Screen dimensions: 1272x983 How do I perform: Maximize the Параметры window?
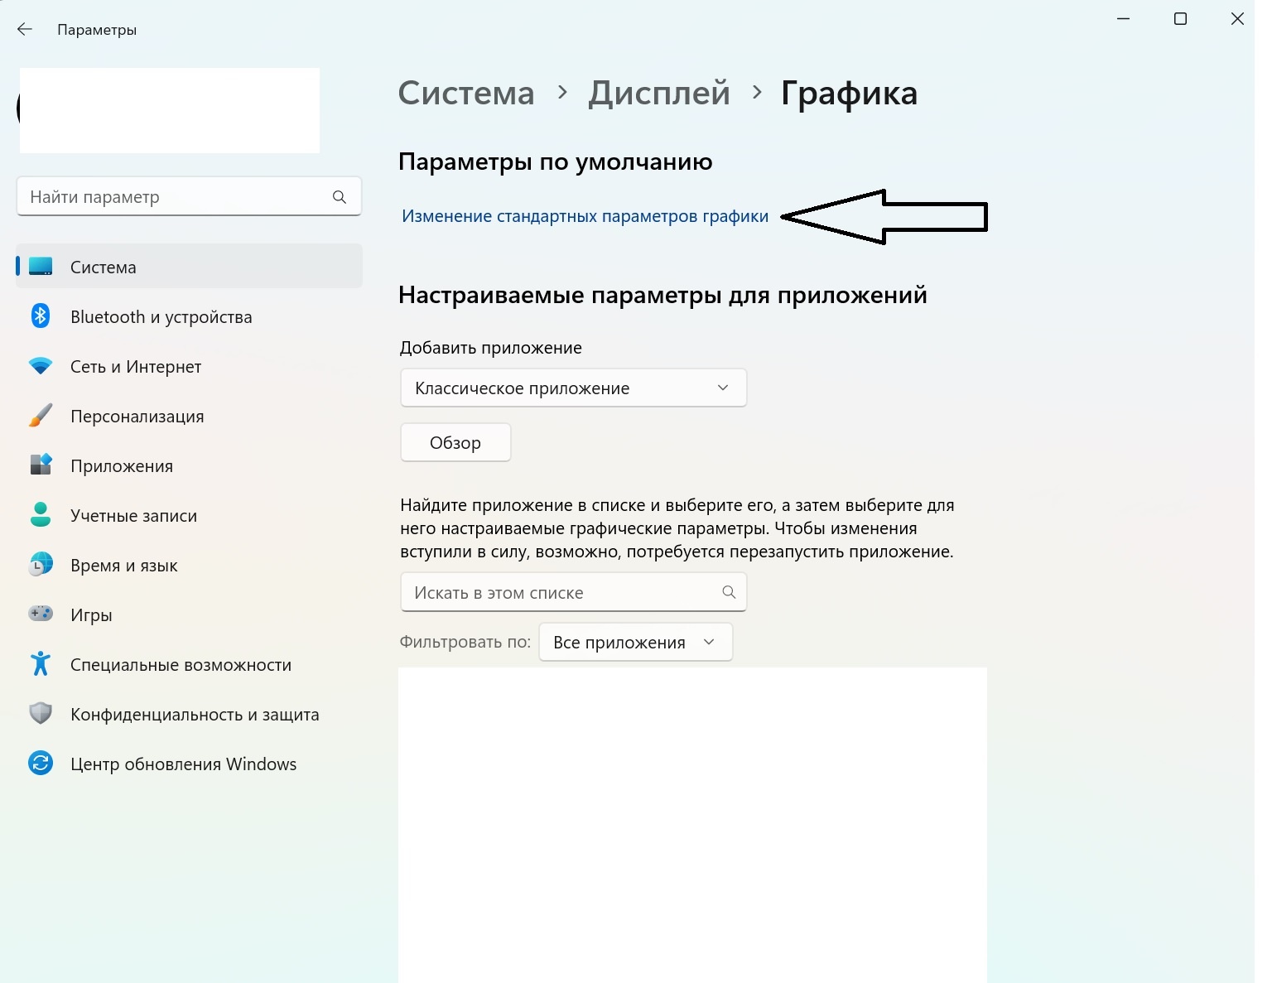1180,18
